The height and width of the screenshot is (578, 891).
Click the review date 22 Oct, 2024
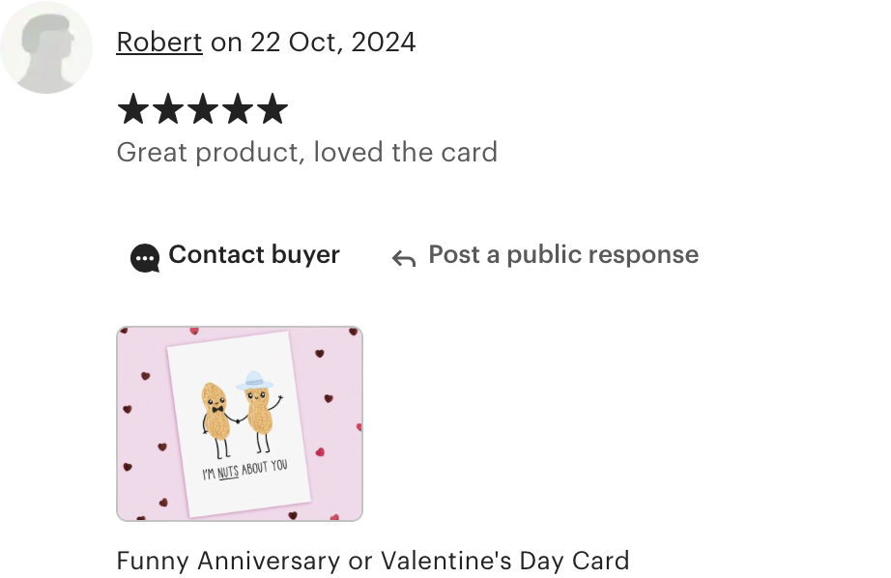click(332, 43)
